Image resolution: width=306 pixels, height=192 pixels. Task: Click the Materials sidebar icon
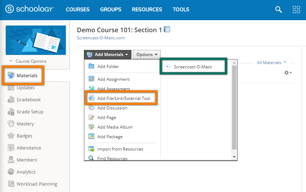[11, 75]
